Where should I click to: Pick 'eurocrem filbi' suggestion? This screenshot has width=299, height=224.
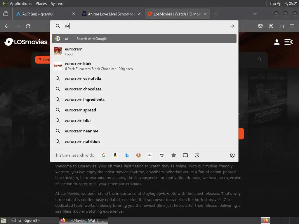tap(144, 120)
